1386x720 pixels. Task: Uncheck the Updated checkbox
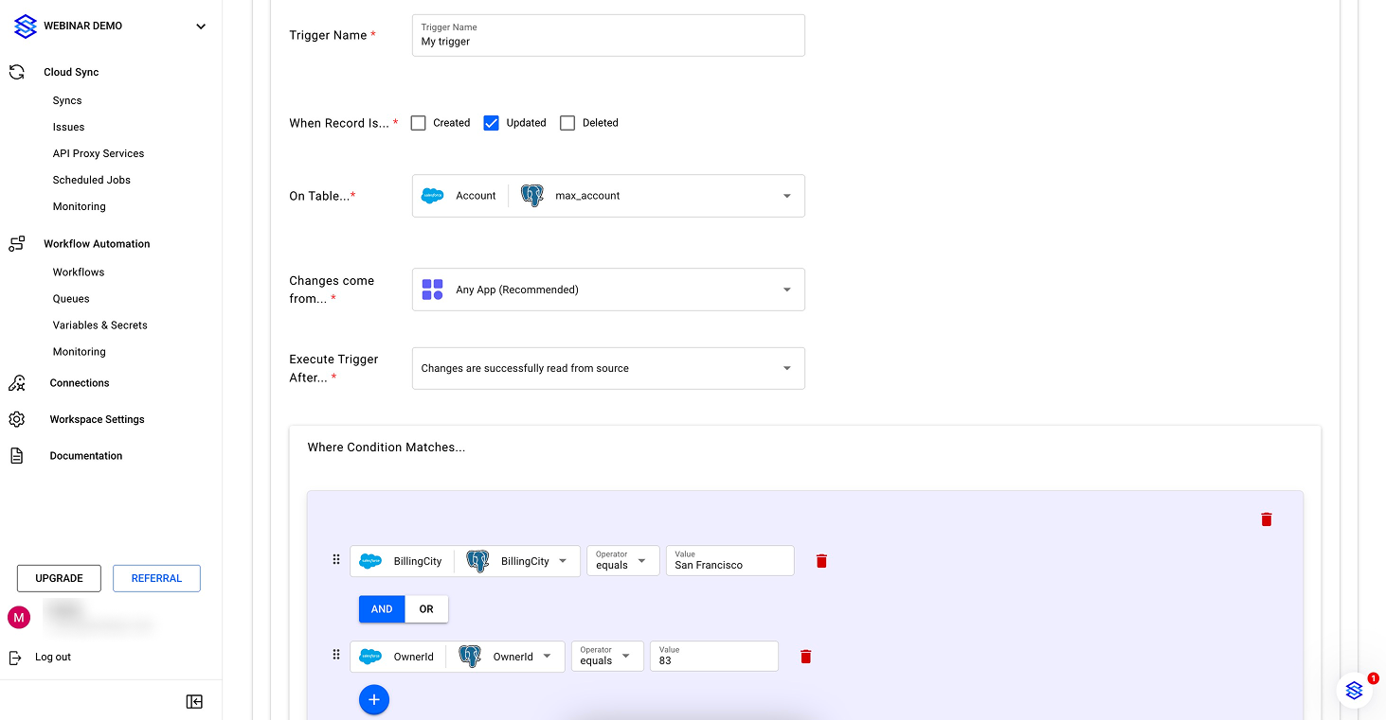coord(491,123)
